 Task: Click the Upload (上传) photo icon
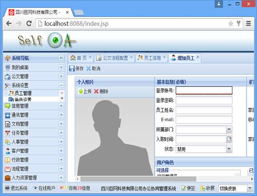point(80,91)
